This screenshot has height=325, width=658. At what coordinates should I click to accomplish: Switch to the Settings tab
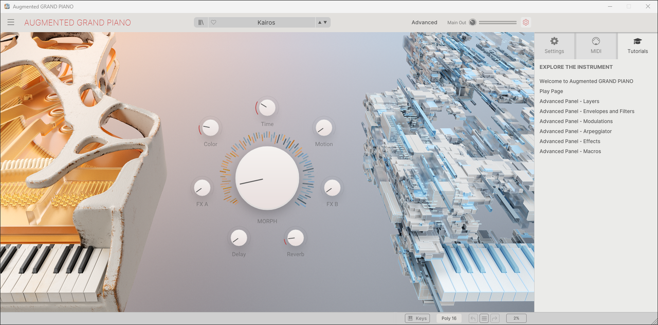[554, 45]
